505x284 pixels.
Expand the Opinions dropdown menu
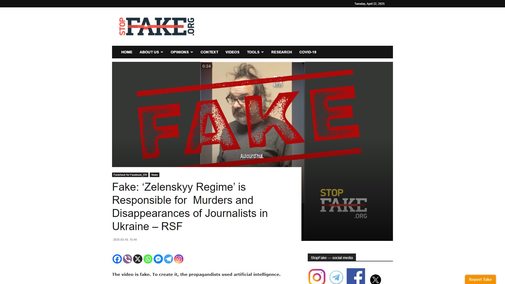(182, 52)
